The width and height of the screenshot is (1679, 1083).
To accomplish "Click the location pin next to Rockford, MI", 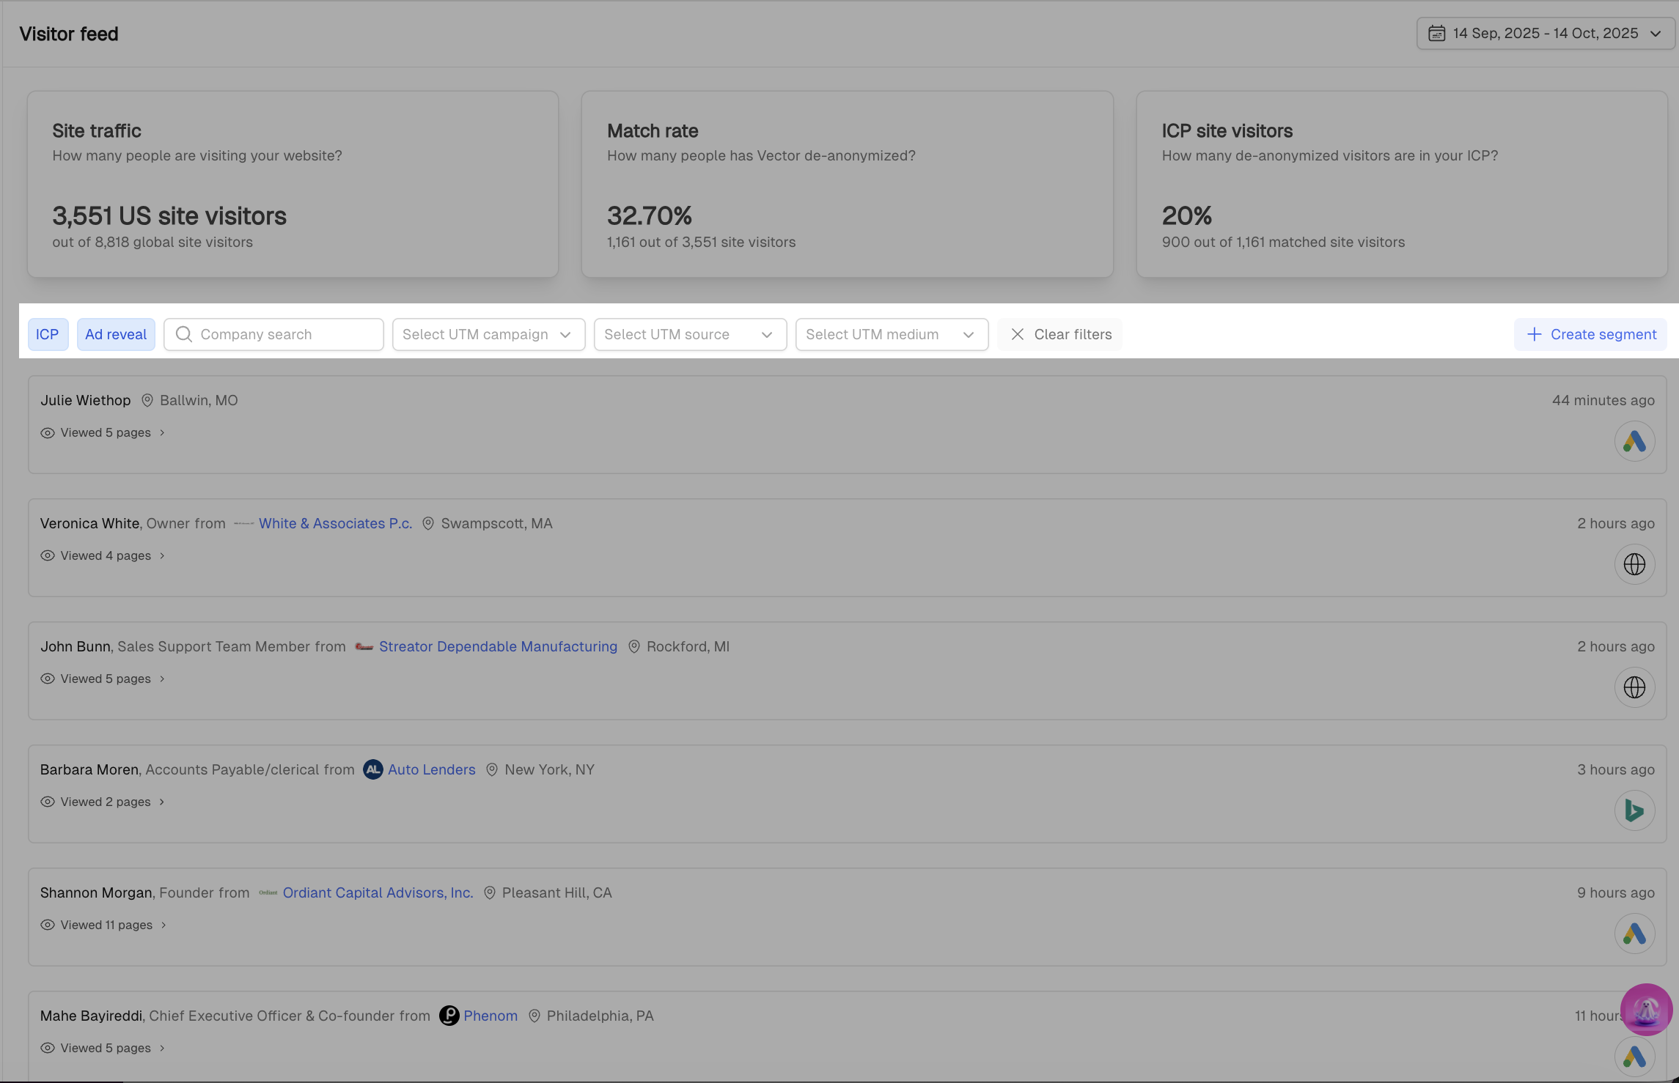I will tap(633, 646).
